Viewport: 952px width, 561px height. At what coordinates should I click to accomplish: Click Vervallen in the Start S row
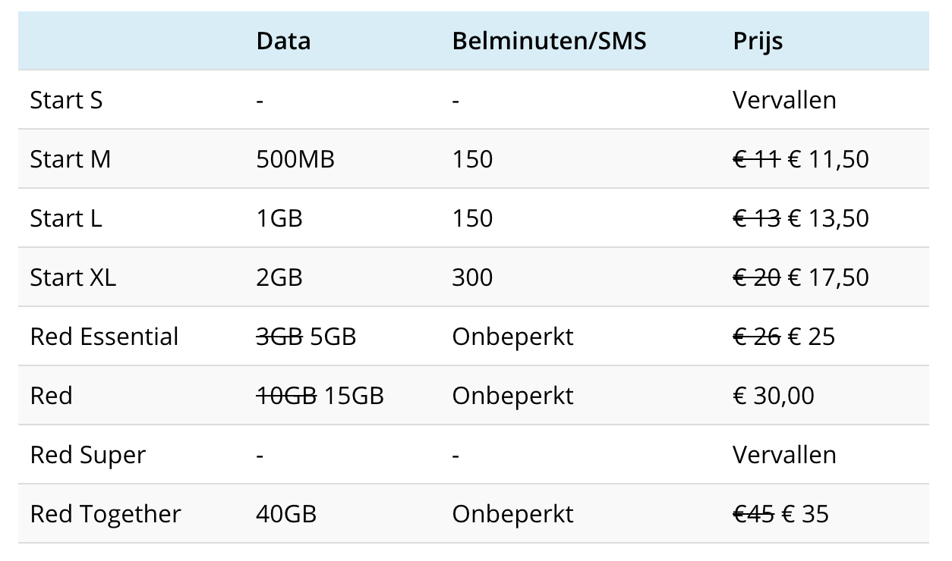(x=784, y=100)
